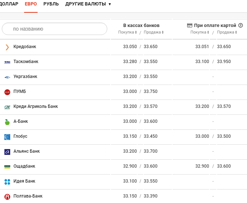The height and width of the screenshot is (203, 247).
Task: Click the Идея Банк blue dots logo
Action: (x=7, y=181)
